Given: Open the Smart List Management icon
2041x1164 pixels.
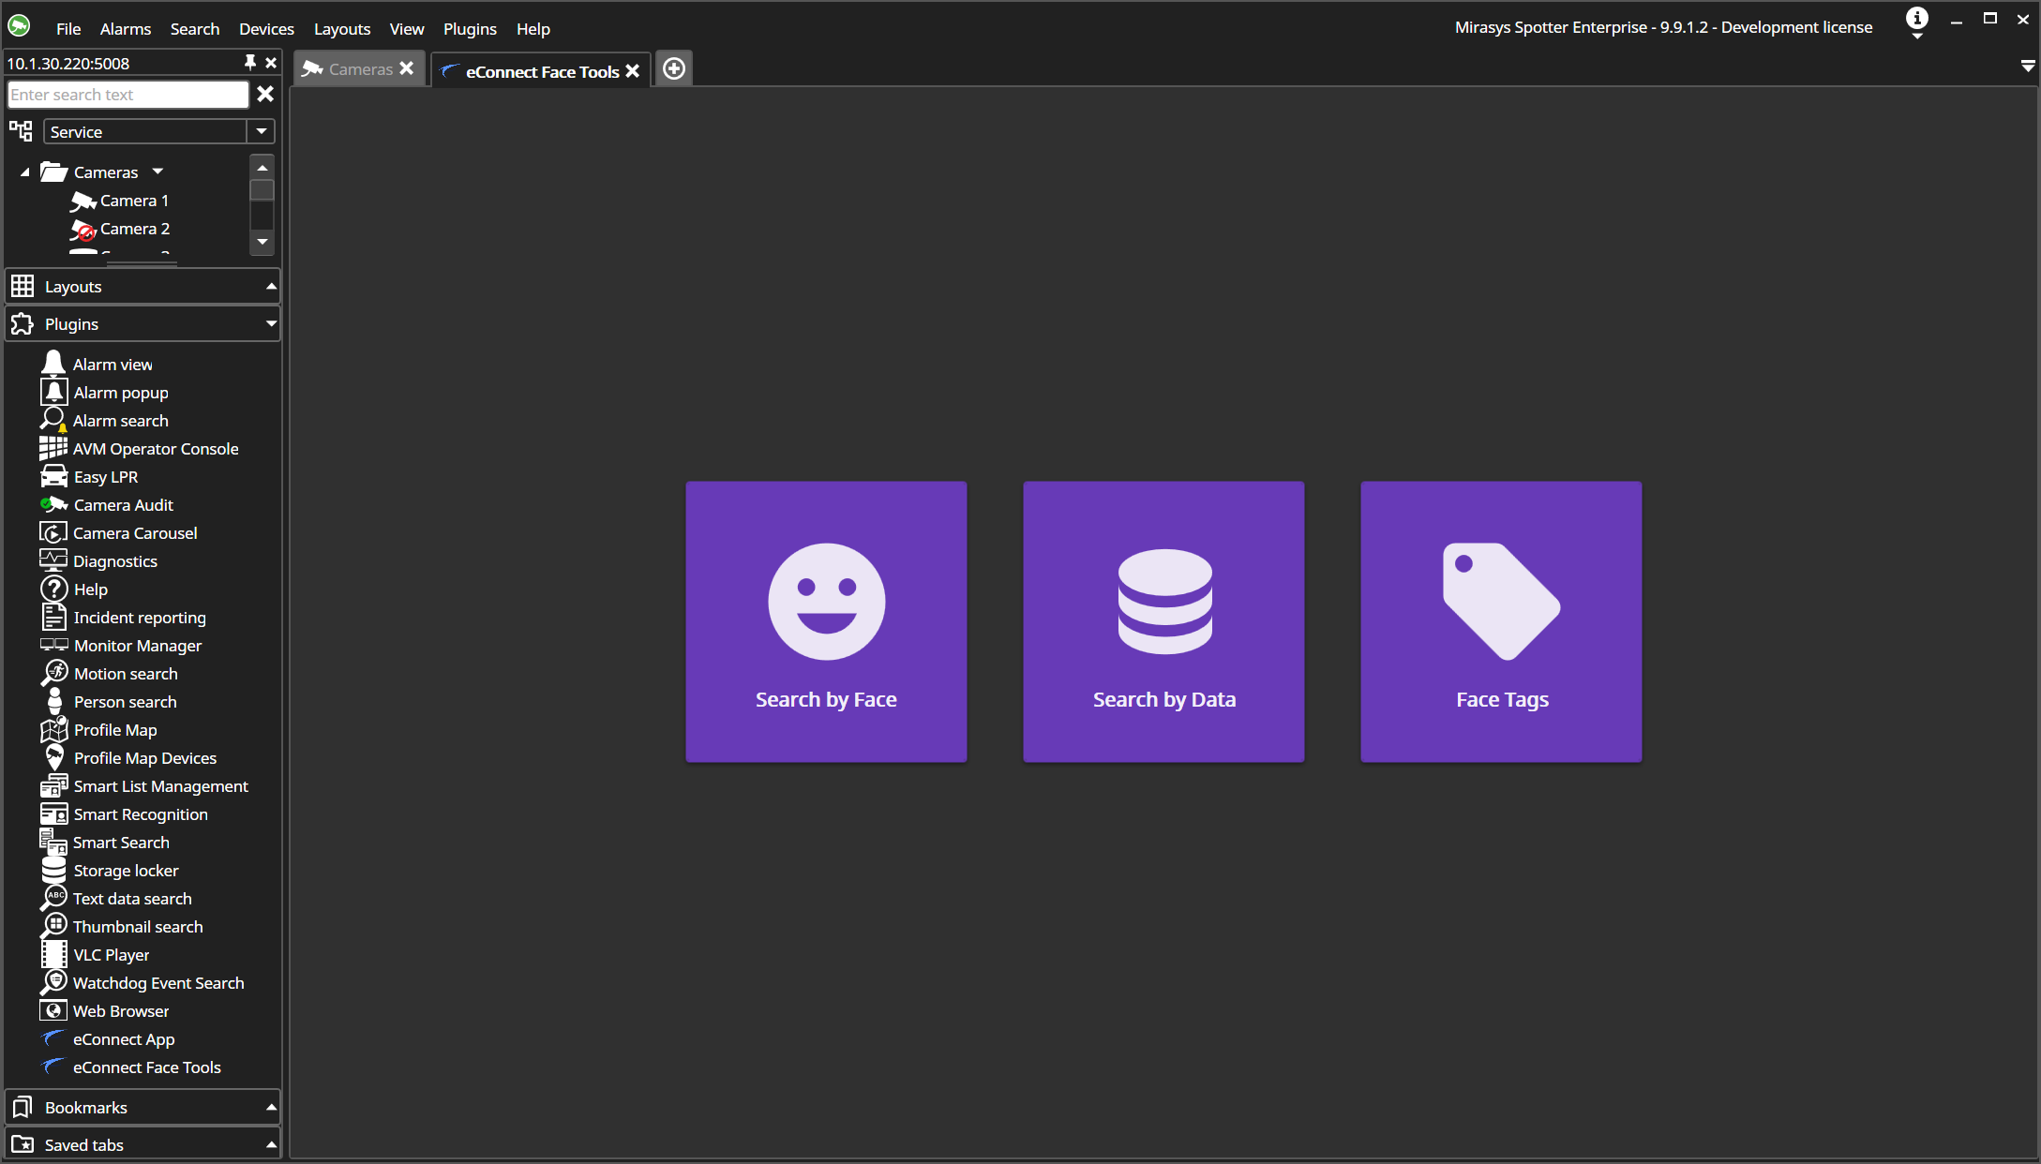Looking at the screenshot, I should [x=53, y=785].
